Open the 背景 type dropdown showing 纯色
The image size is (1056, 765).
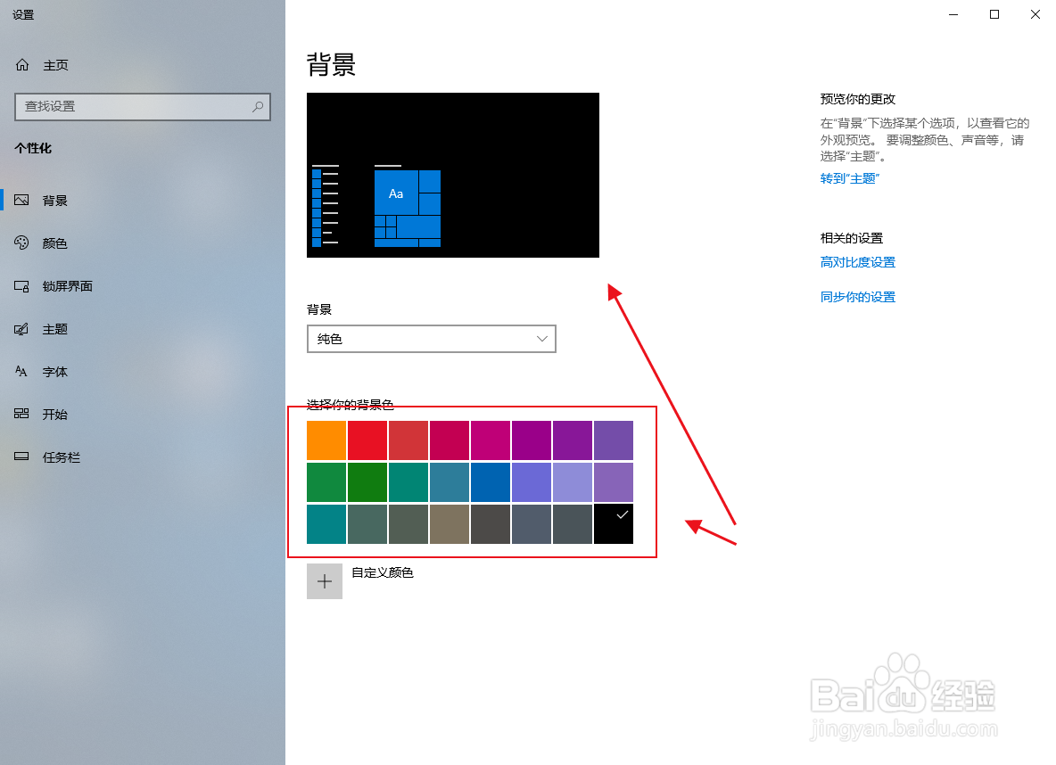coord(432,339)
